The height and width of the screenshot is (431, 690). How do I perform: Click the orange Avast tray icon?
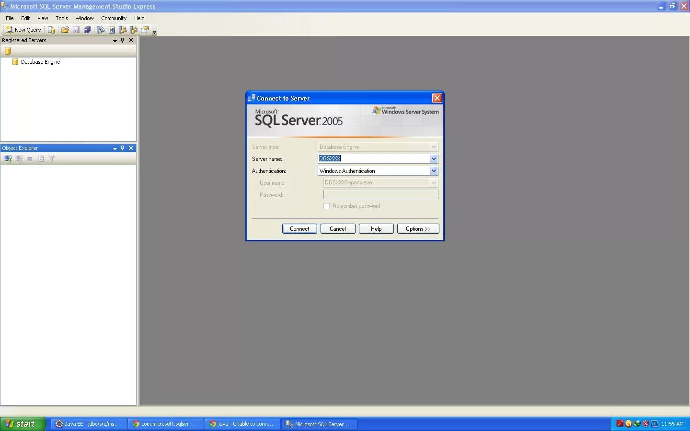pos(628,424)
